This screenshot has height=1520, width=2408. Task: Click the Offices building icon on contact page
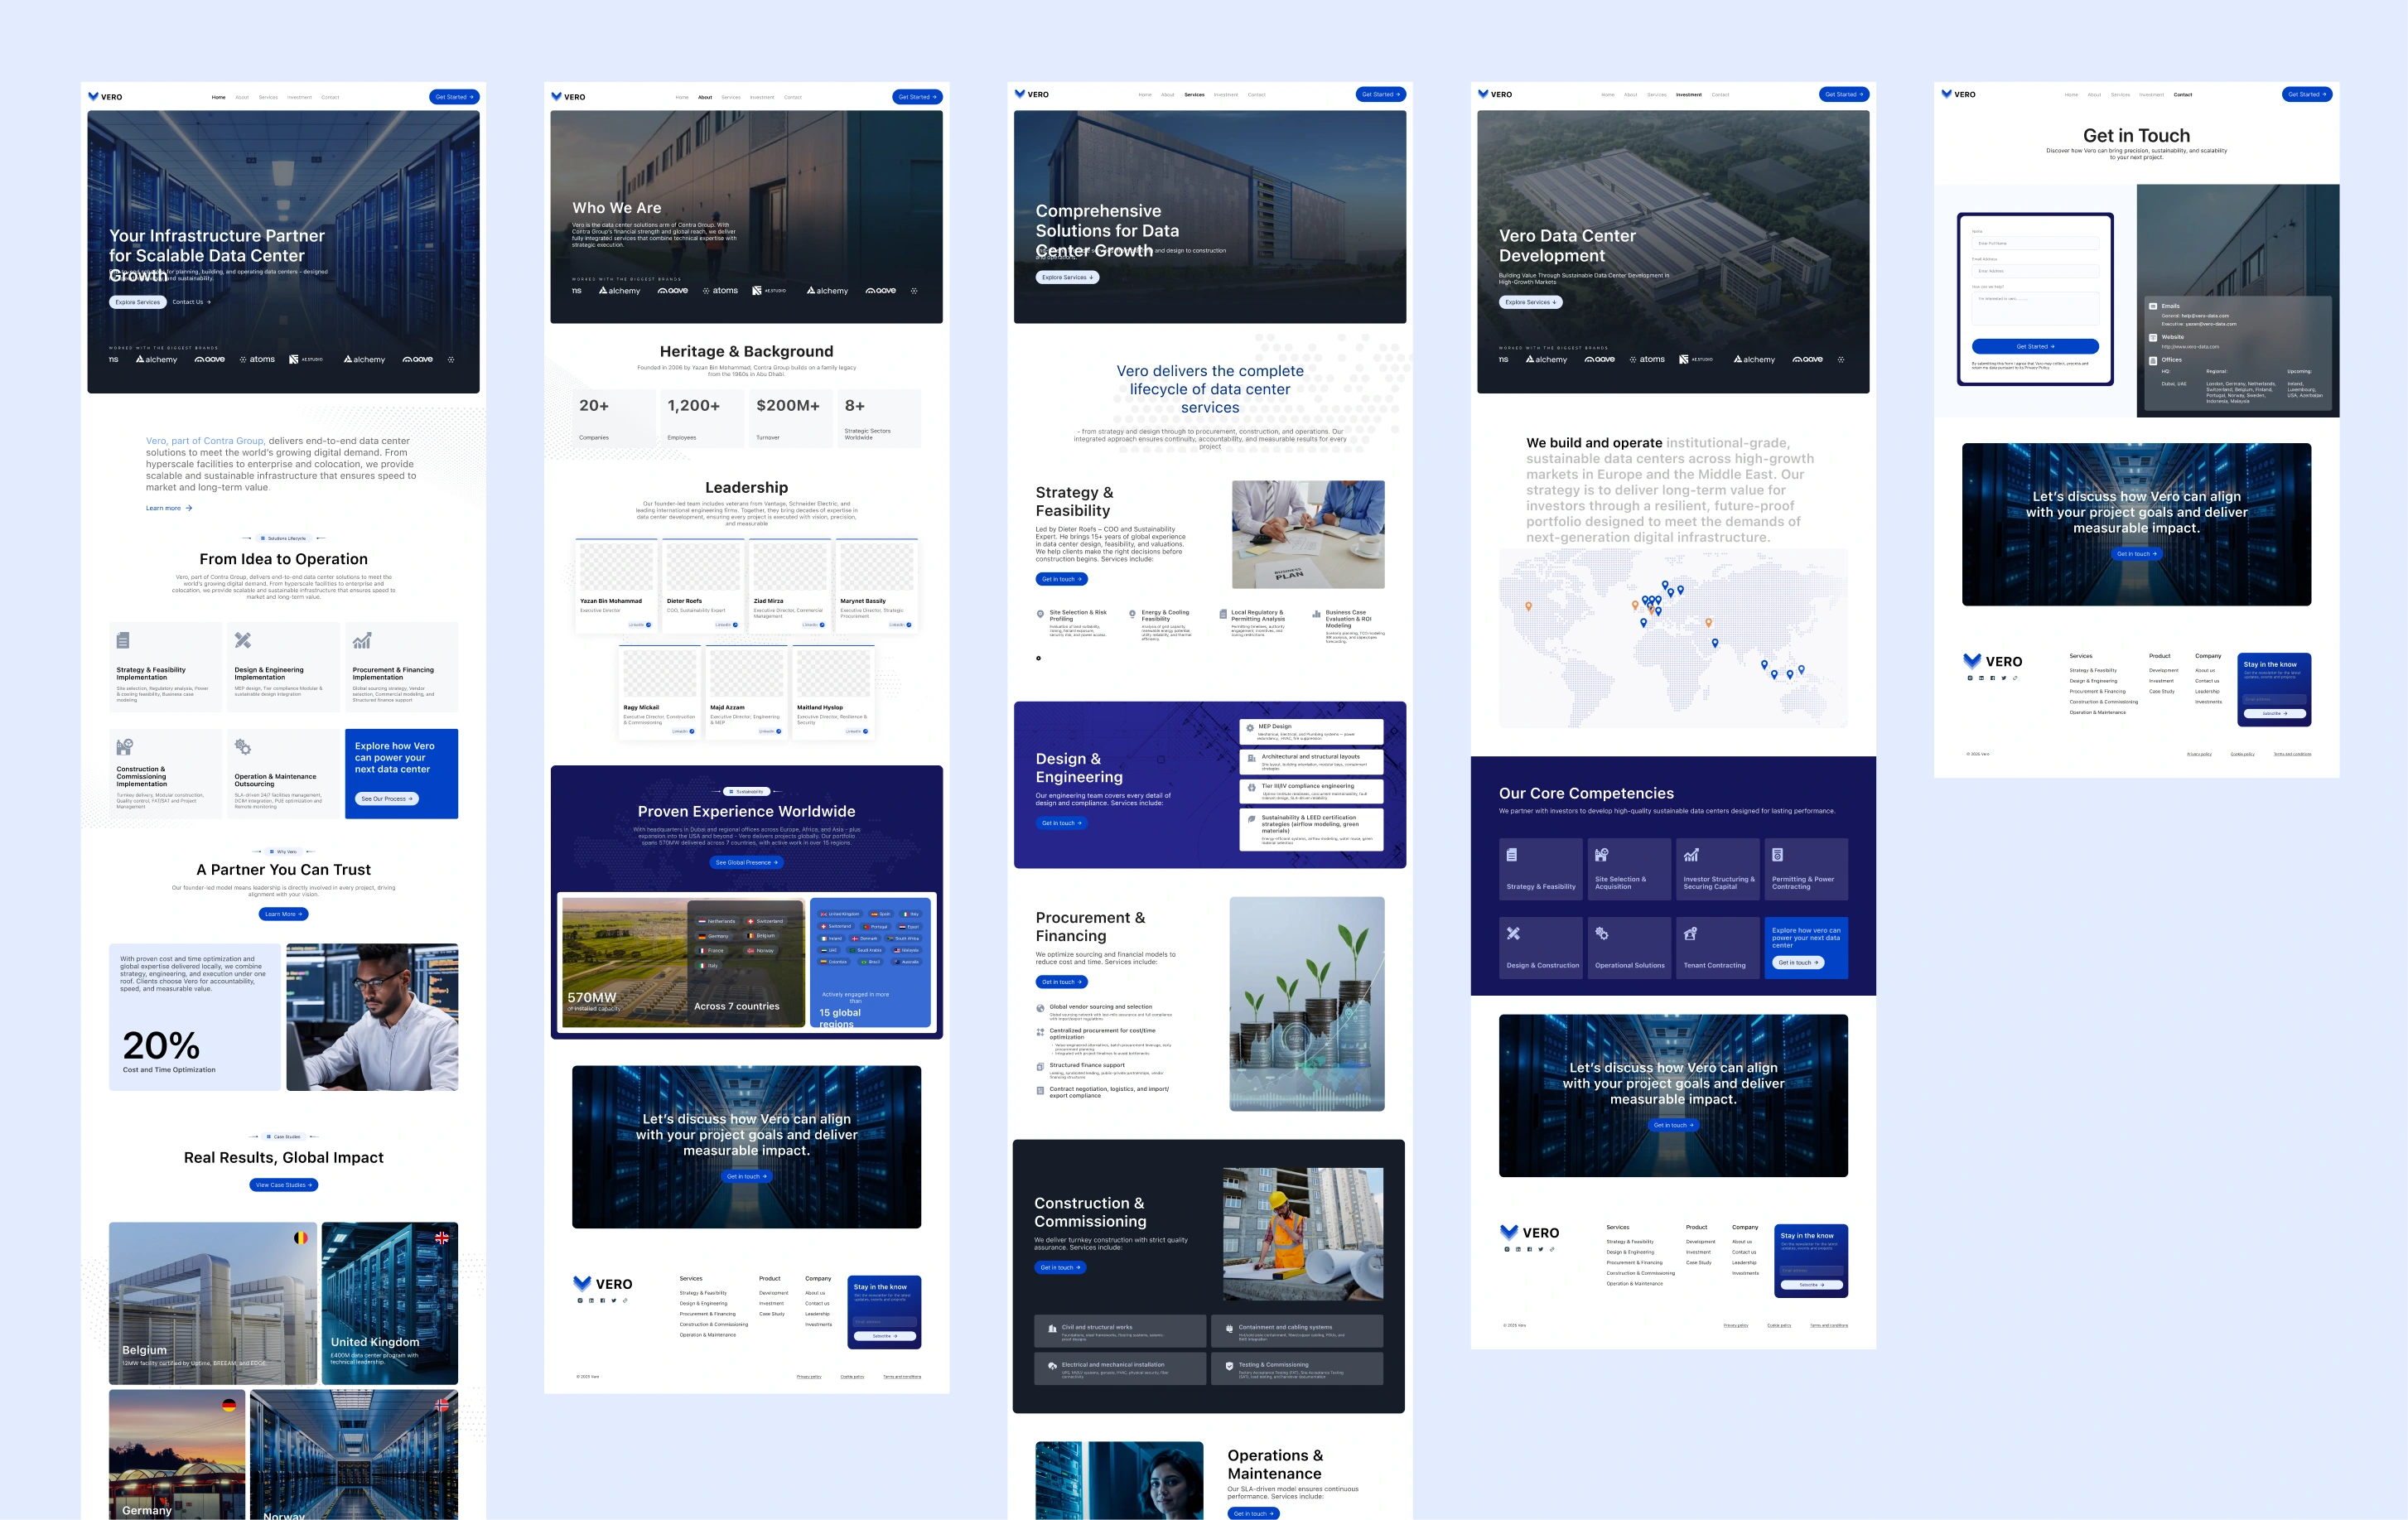click(2153, 360)
